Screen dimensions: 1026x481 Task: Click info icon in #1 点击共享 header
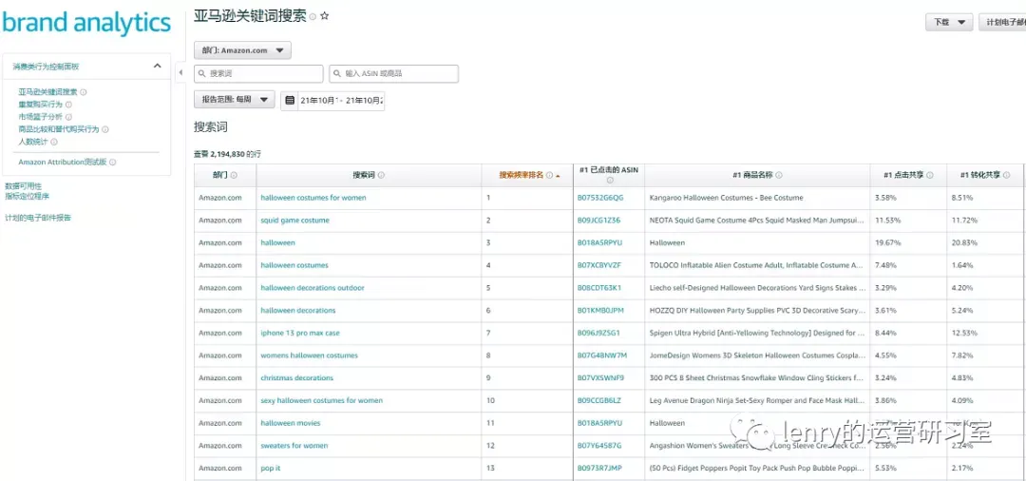pyautogui.click(x=930, y=176)
